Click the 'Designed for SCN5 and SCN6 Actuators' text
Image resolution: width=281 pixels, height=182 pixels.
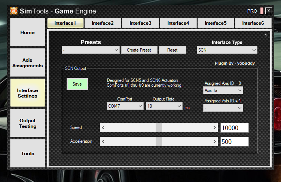[143, 80]
